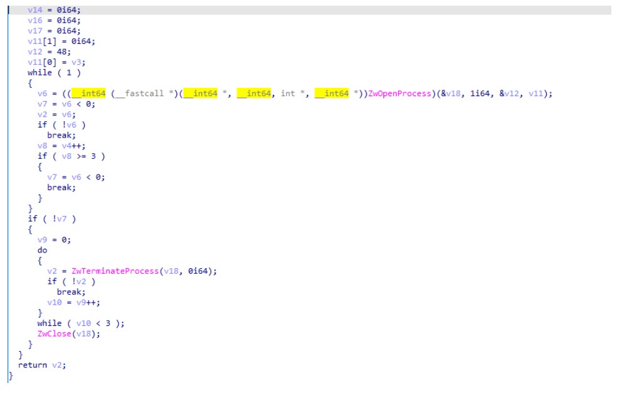The image size is (622, 400).
Task: Click the v10 = v9++ statement
Action: pyautogui.click(x=73, y=302)
